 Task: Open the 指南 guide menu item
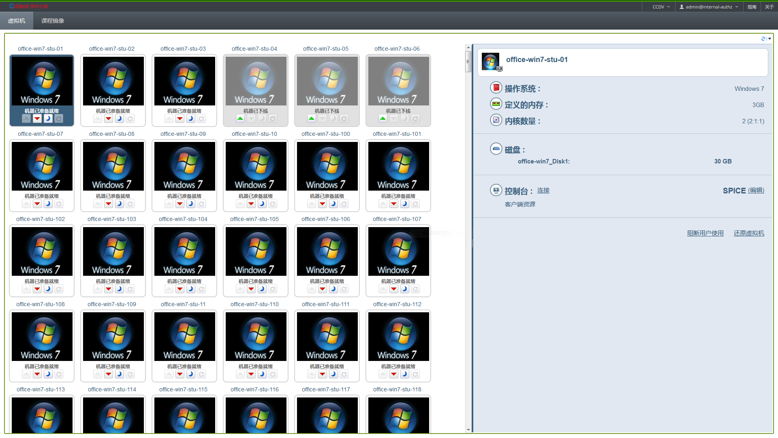pos(752,7)
